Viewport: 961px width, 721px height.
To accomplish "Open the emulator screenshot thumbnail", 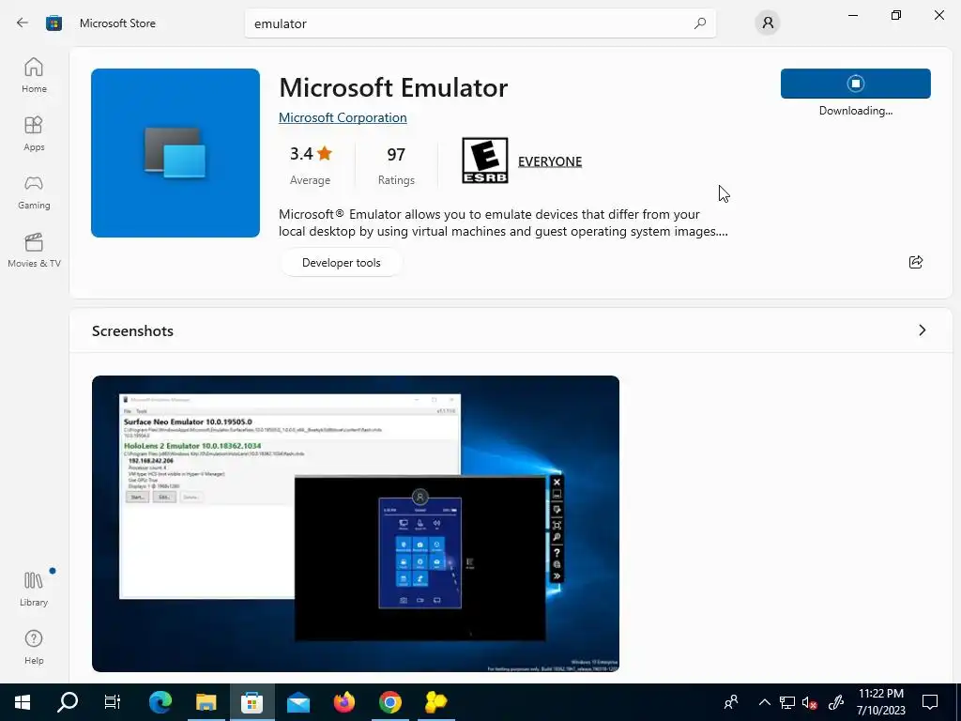I will 356,524.
